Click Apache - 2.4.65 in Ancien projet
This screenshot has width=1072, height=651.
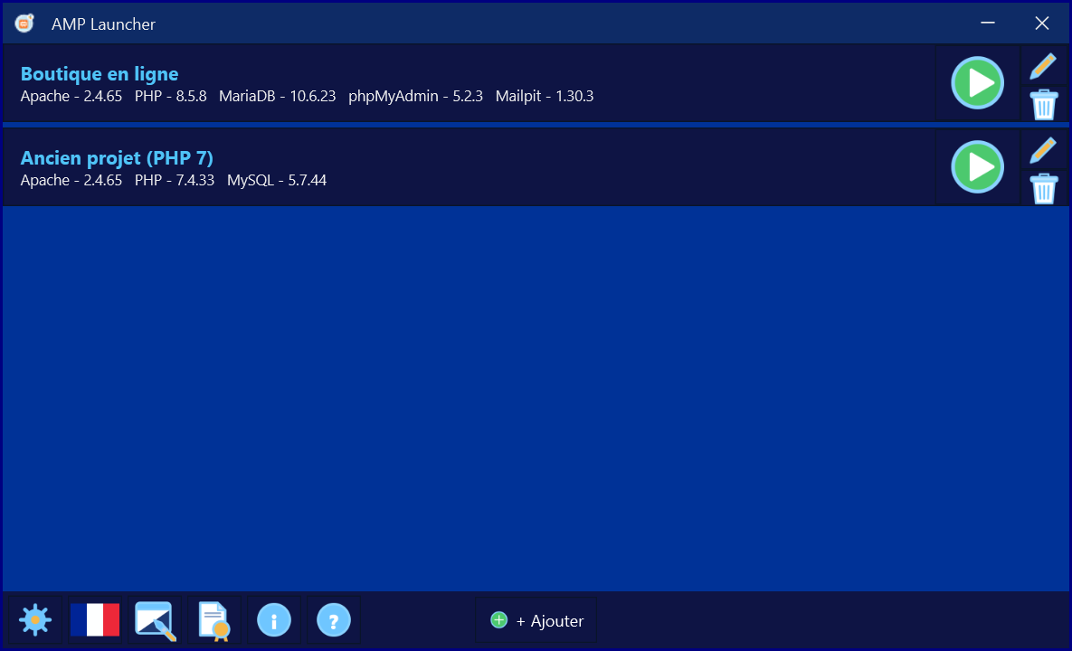point(71,180)
